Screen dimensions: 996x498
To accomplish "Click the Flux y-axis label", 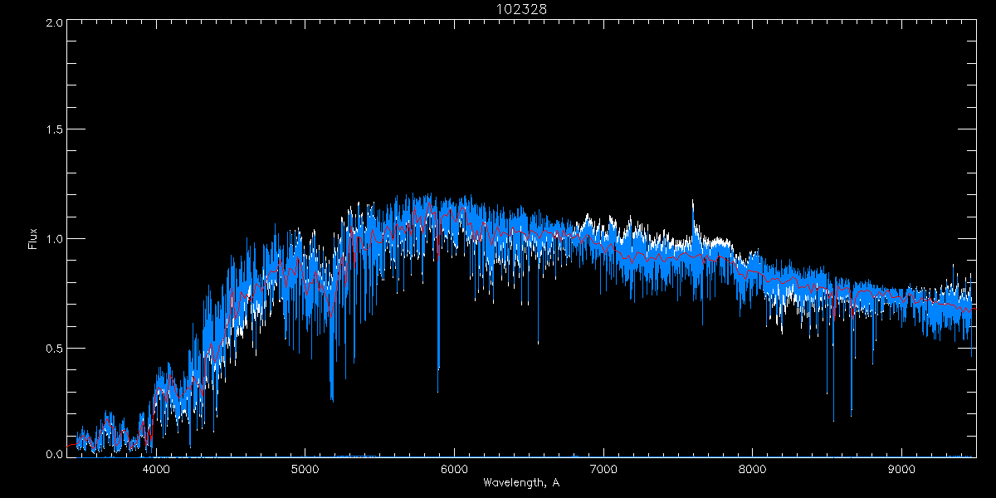I will tap(33, 238).
